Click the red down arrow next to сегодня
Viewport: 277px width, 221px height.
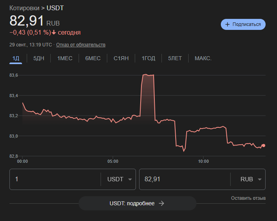pyautogui.click(x=53, y=32)
